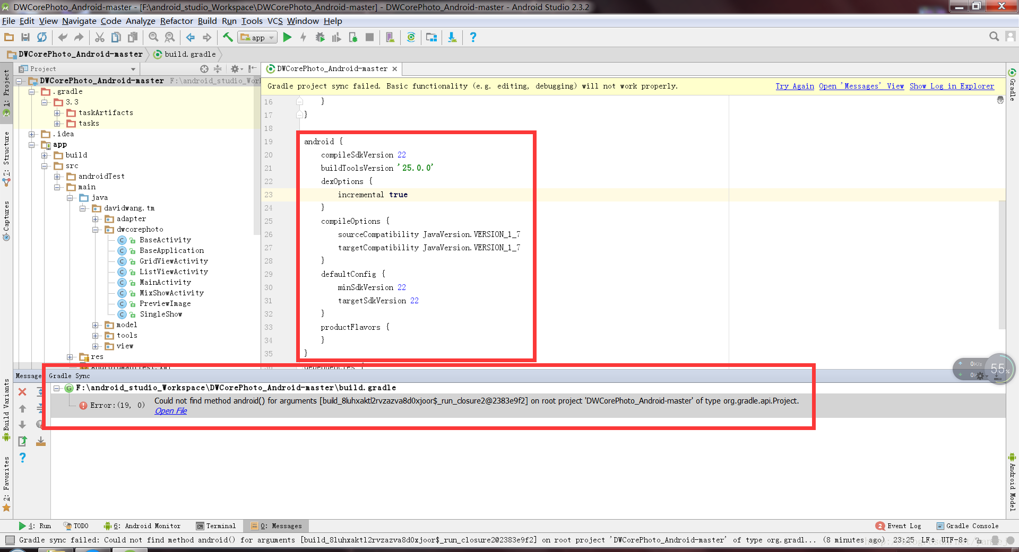
Task: Click the Copy toolbar icon
Action: pos(116,37)
